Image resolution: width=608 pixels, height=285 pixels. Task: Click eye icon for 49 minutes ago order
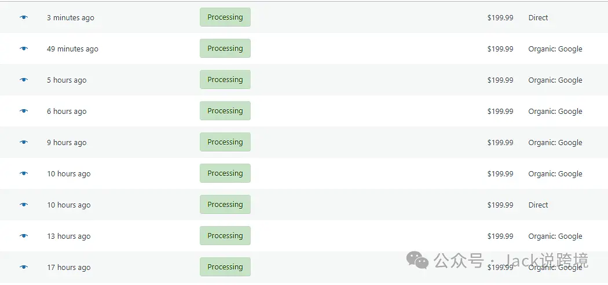click(x=24, y=49)
